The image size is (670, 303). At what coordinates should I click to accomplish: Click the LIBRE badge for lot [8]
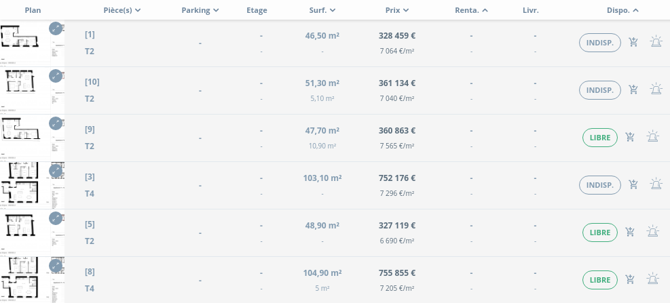600,280
